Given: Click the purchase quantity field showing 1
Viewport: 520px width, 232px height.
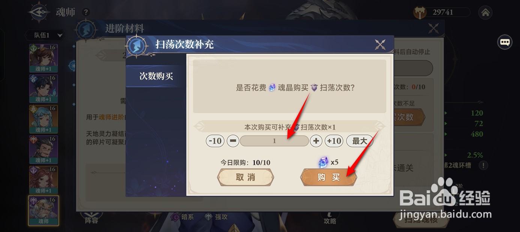Looking at the screenshot, I should pyautogui.click(x=274, y=141).
